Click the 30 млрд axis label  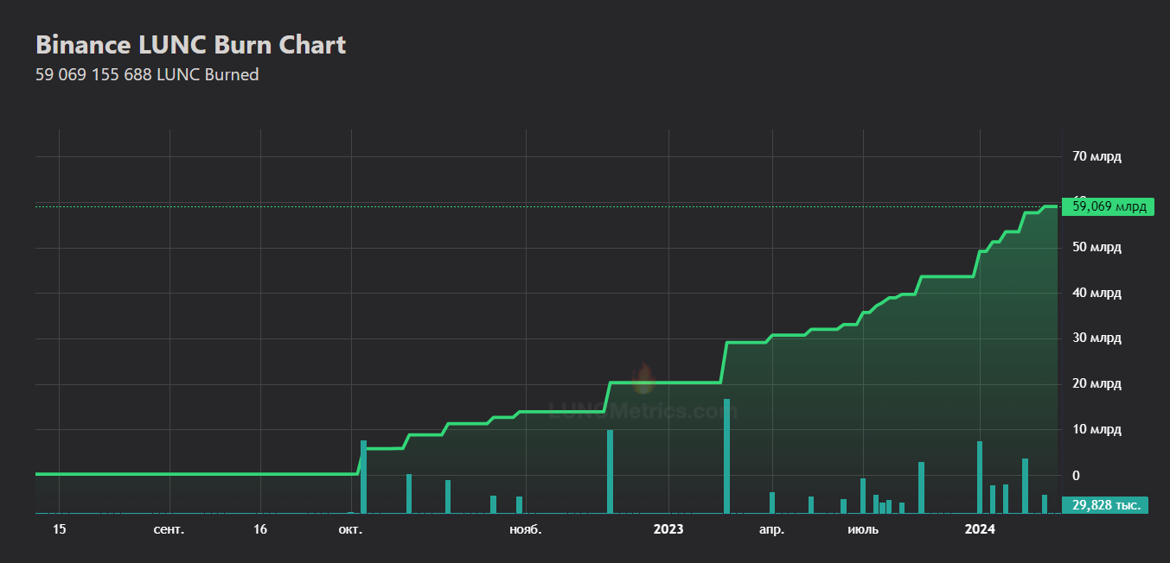[x=1096, y=338]
